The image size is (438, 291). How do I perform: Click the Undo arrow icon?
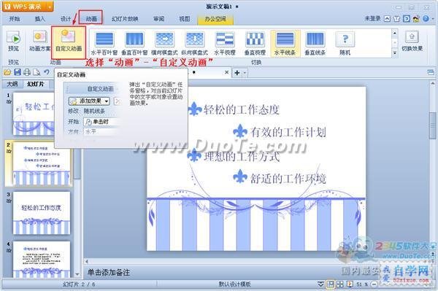[47, 72]
